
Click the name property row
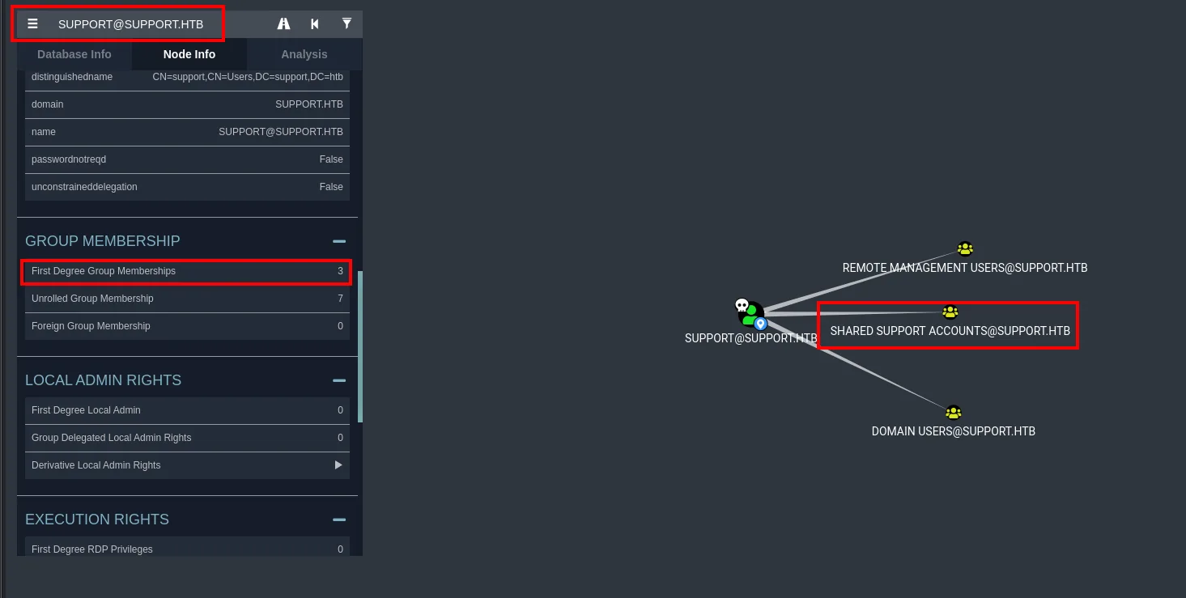[x=187, y=132]
